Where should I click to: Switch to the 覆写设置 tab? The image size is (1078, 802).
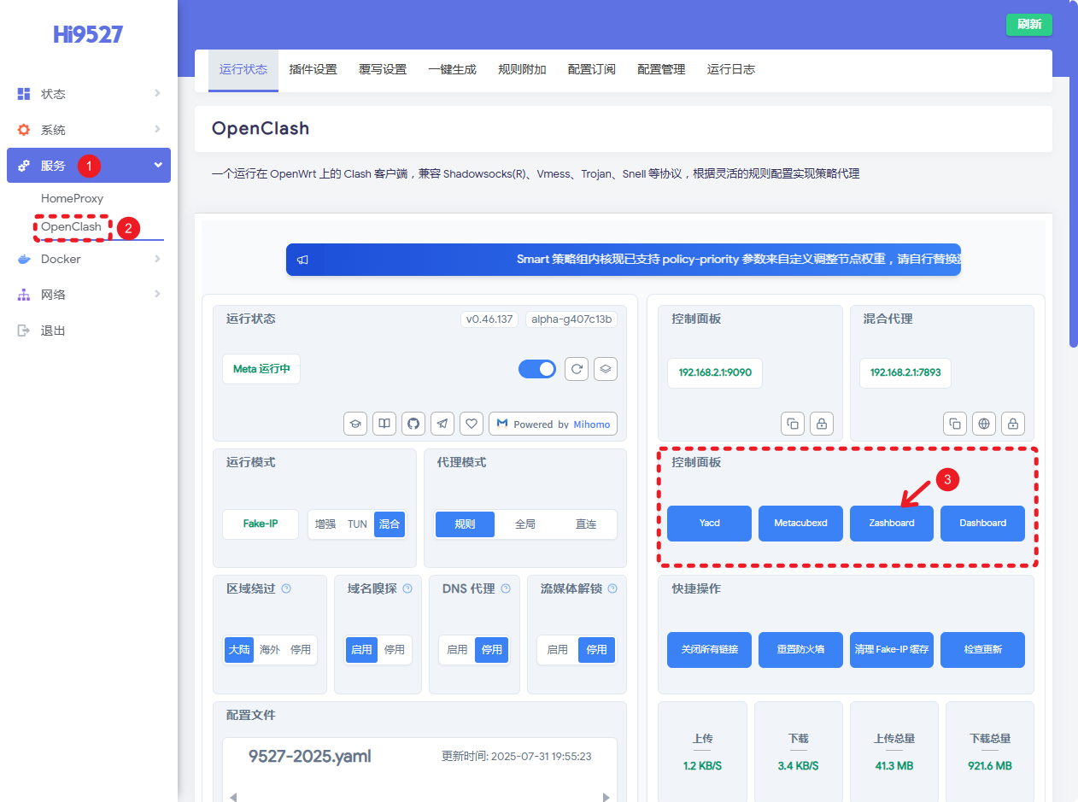pyautogui.click(x=383, y=70)
